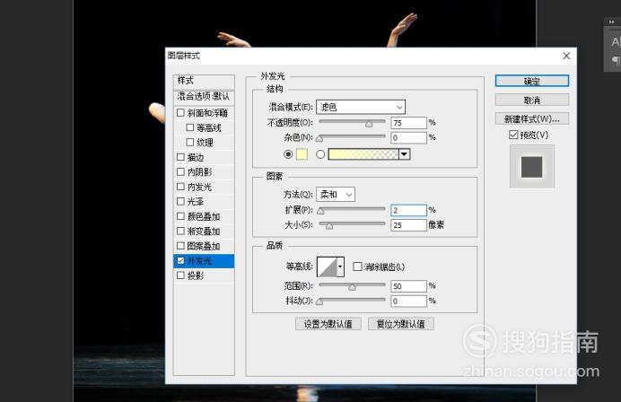Click the 扩展 field showing 2
This screenshot has width=621, height=402.
408,210
